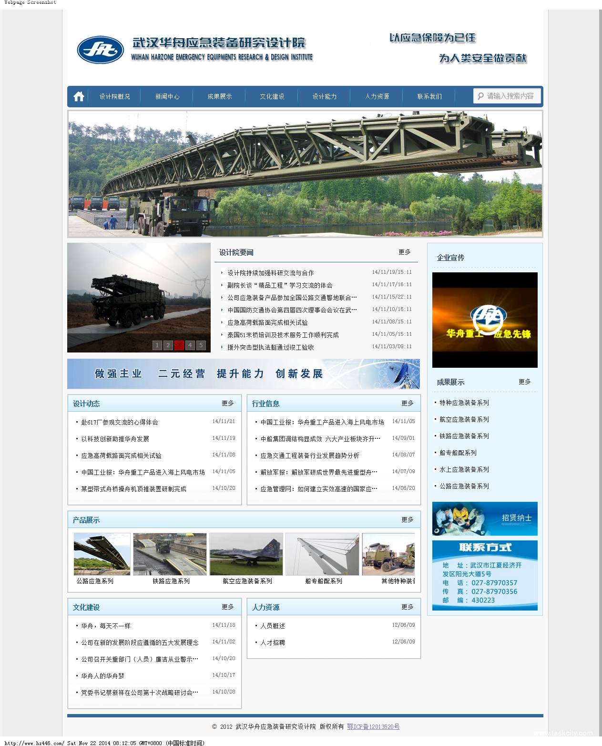The height and width of the screenshot is (746, 602).
Task: Select the home icon in the navigation bar
Action: 78,96
